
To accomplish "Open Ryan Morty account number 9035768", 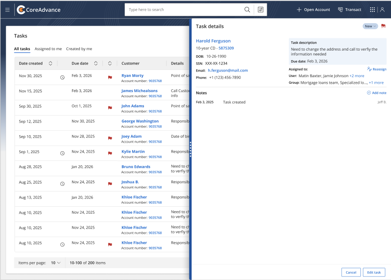I will 155,81.
